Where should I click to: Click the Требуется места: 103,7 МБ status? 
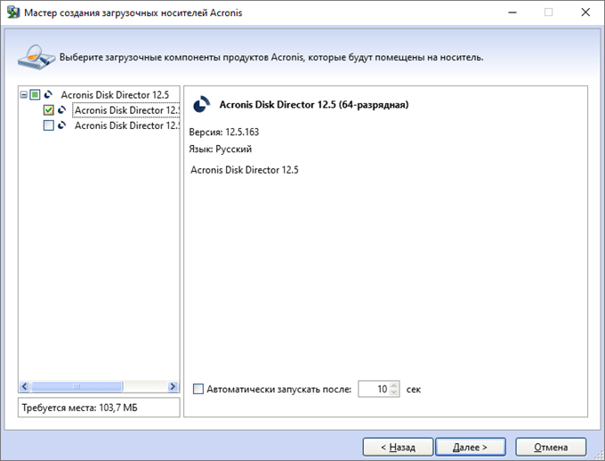pos(79,408)
